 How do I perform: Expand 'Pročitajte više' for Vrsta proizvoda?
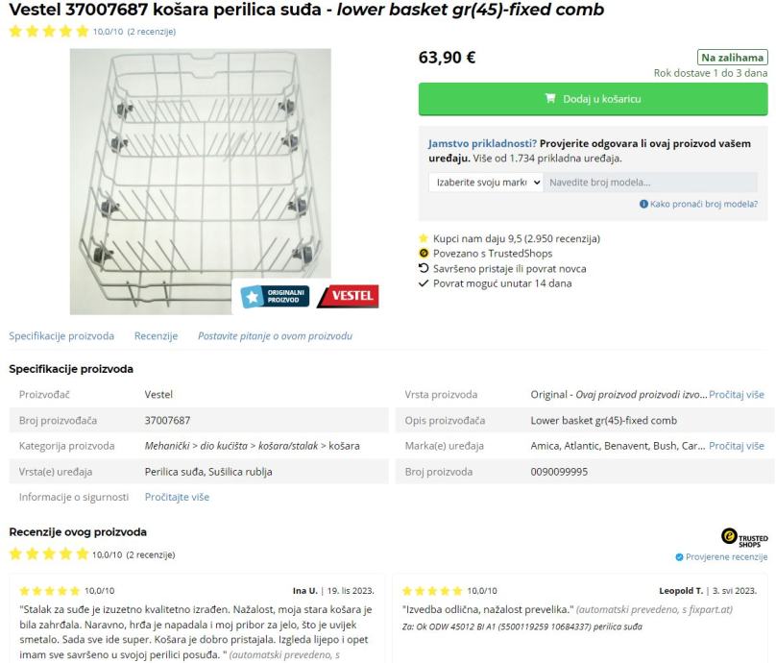coord(738,395)
